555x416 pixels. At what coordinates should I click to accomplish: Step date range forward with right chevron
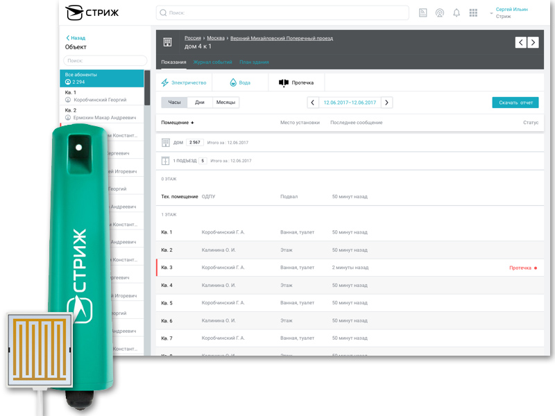point(386,103)
